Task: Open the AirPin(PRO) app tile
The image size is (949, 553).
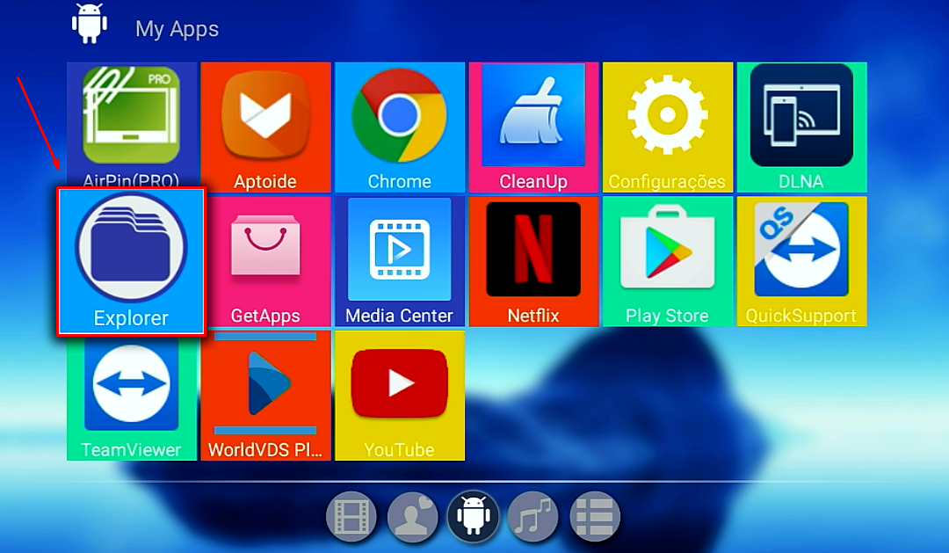Action: point(131,124)
